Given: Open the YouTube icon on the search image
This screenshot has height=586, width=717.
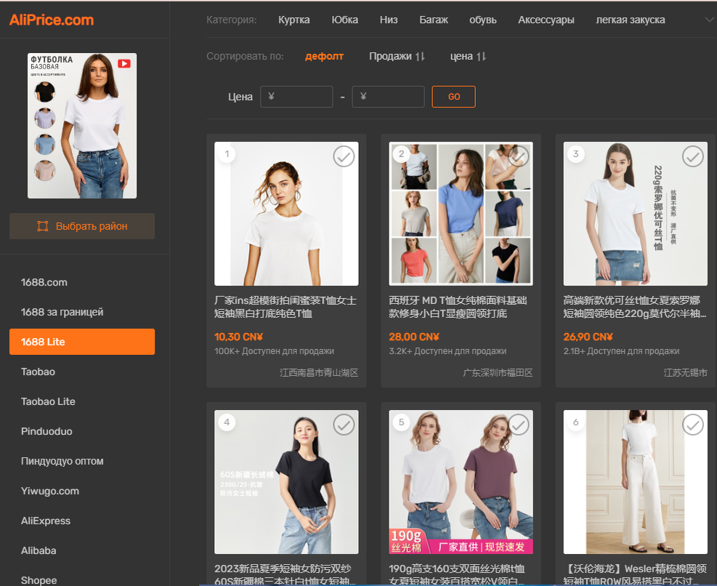Looking at the screenshot, I should (124, 64).
